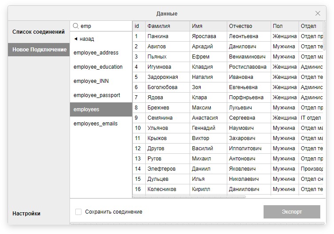Switch to Новое Подключение tab

[39, 50]
